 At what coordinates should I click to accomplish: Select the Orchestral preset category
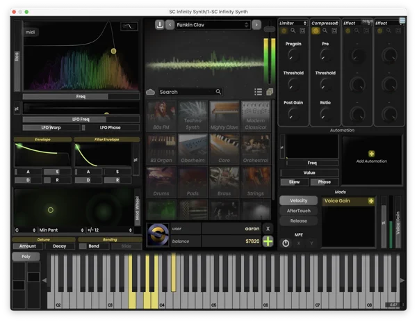click(x=256, y=150)
